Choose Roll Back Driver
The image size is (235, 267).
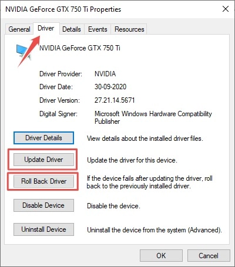pos(43,181)
